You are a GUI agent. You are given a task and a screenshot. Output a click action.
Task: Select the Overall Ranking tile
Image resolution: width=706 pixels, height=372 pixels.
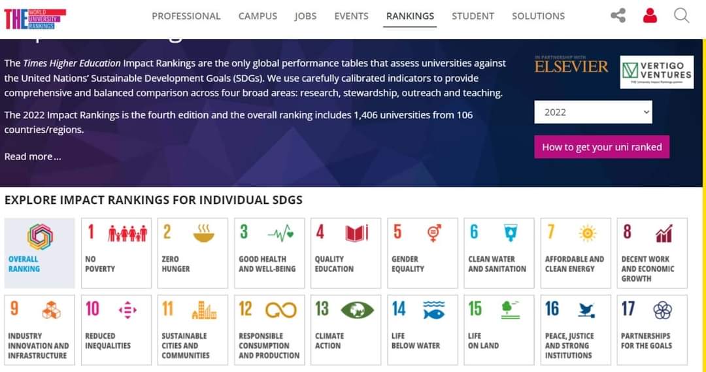click(x=40, y=253)
